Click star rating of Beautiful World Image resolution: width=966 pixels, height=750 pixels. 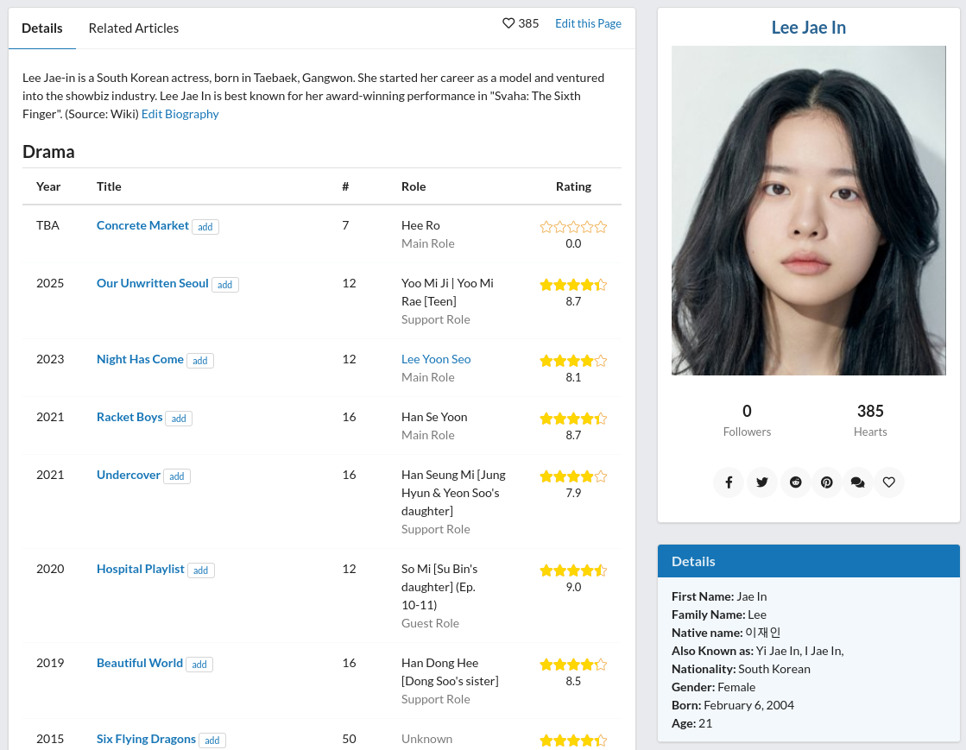click(x=573, y=665)
